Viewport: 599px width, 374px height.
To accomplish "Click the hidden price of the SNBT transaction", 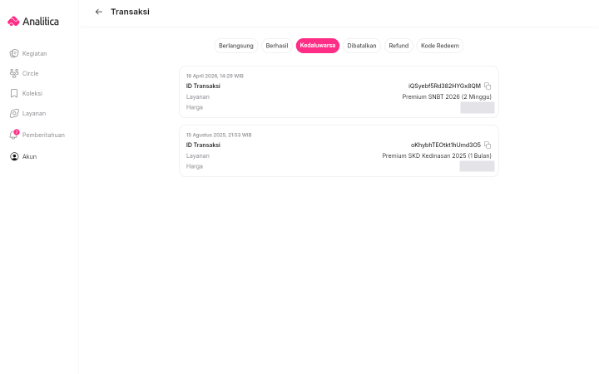I will pos(478,107).
